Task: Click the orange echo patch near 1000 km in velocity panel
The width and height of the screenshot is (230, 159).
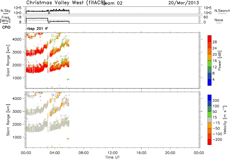Action: [x=68, y=139]
